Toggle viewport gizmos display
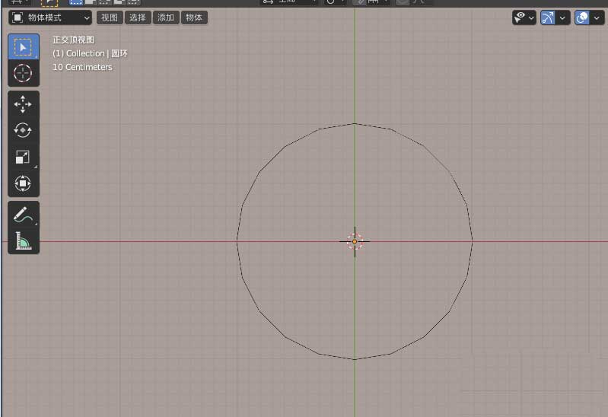 (x=548, y=18)
